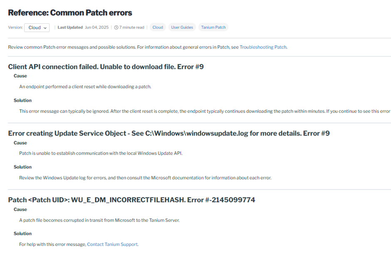Click the Version label text
Viewport: 391px width, 253px height.
15,27
